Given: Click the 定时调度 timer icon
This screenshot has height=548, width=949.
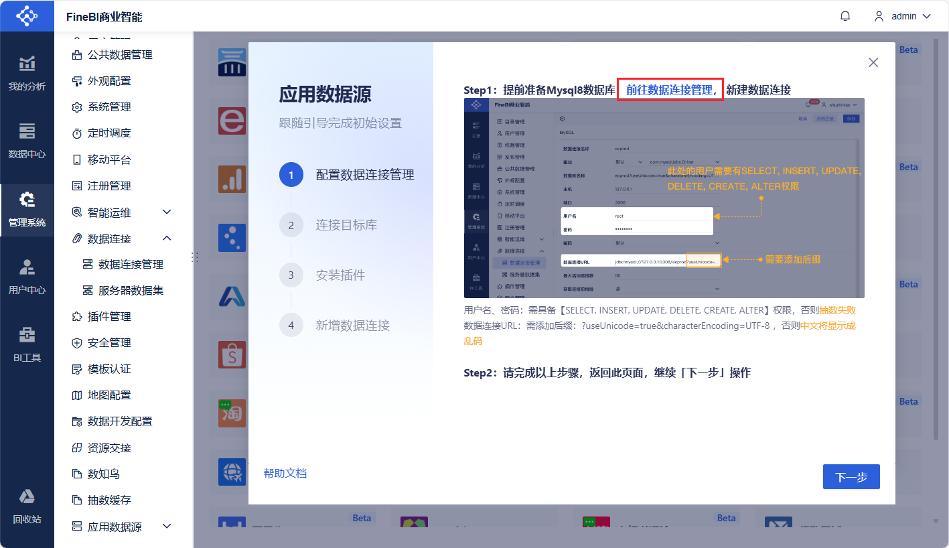Looking at the screenshot, I should pyautogui.click(x=77, y=133).
